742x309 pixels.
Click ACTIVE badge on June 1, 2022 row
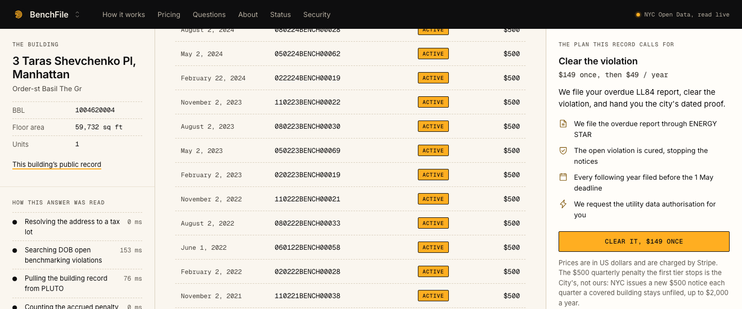pyautogui.click(x=433, y=247)
